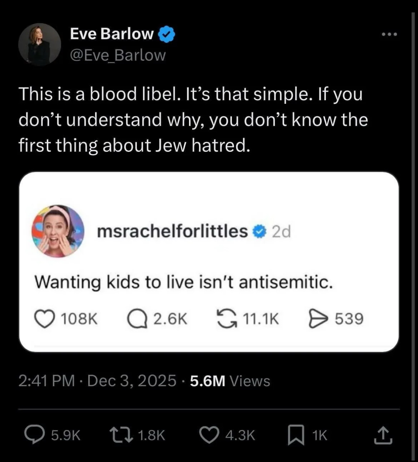Open the 2:41 PM Dec 3, 2025 timestamp

point(97,381)
